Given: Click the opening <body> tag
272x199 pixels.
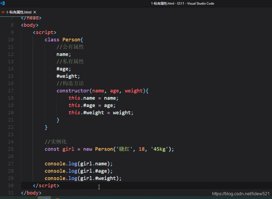Looking at the screenshot, I should pos(30,25).
